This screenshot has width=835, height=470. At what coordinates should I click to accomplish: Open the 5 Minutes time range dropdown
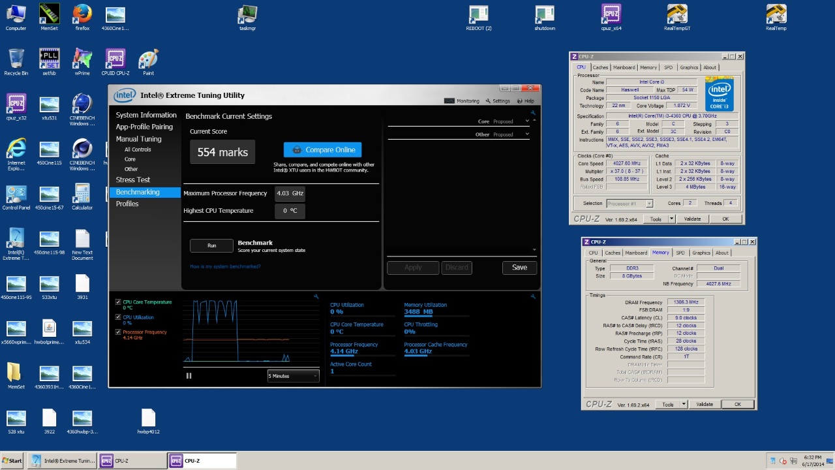tap(293, 376)
